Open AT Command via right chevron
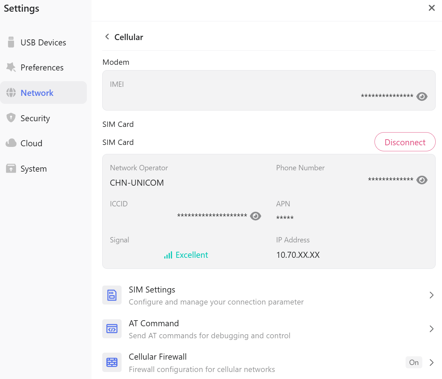The image size is (442, 379). (x=432, y=329)
